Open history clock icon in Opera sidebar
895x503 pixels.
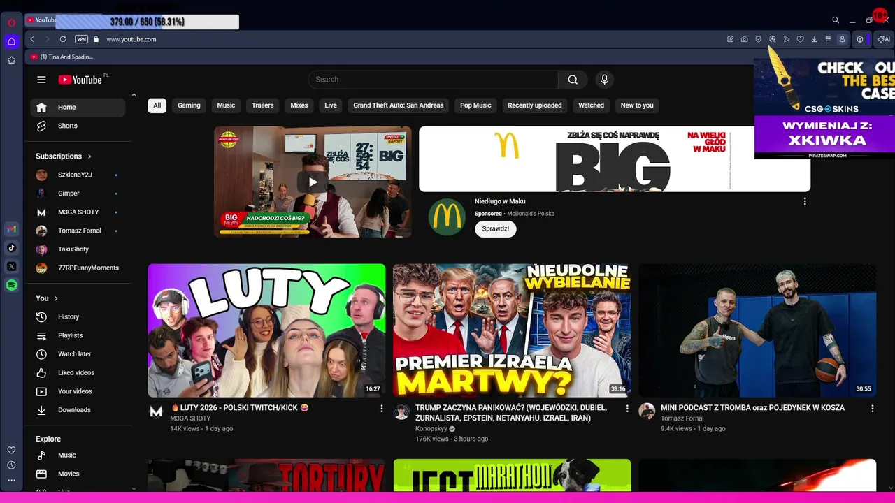11,465
